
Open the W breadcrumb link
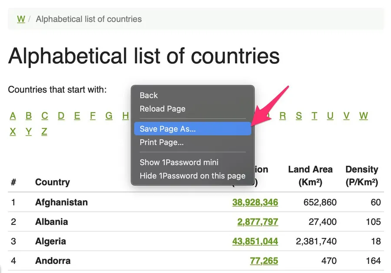pos(21,19)
